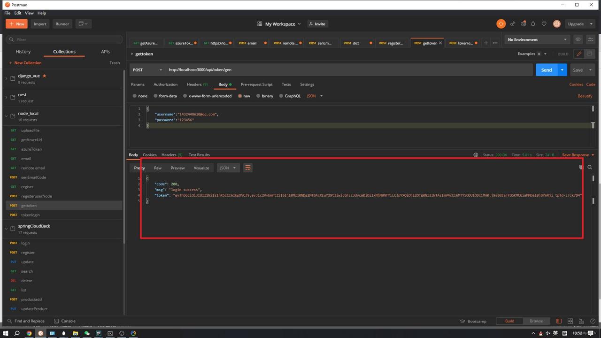
Task: Select the x-www-form-urlencoded radio option
Action: point(185,96)
